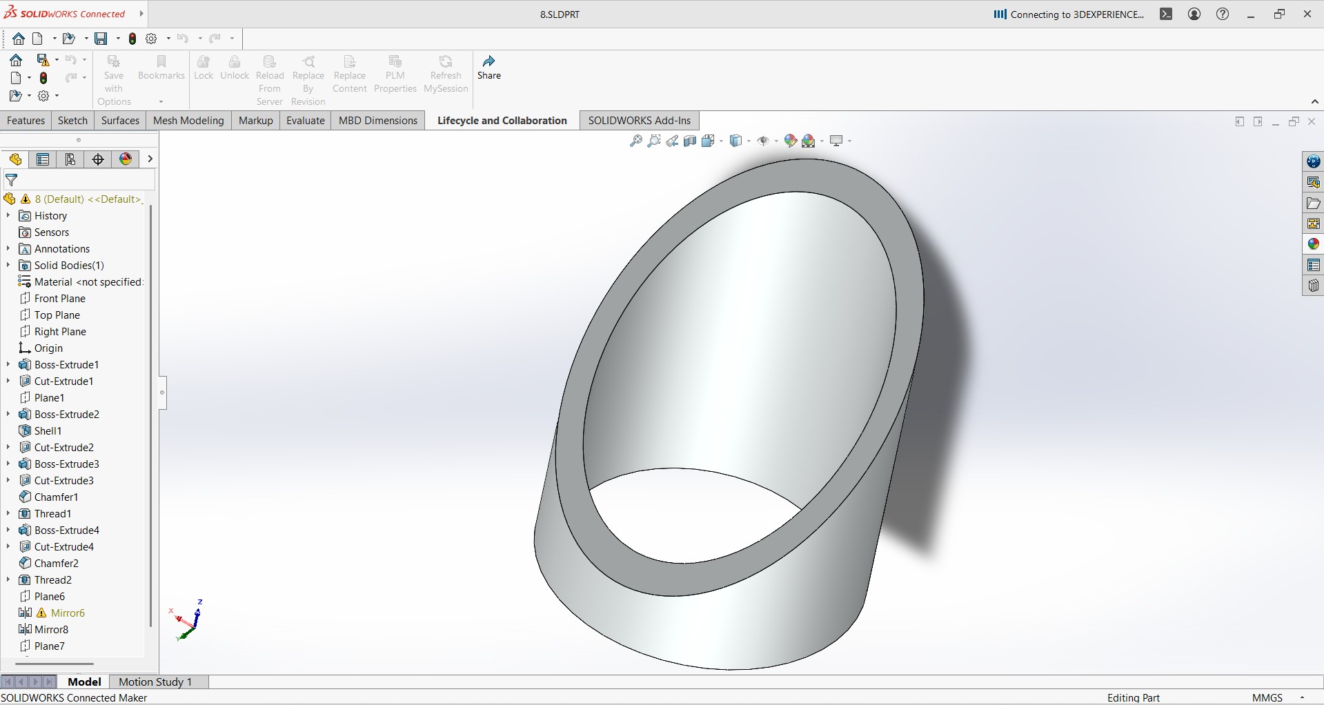
Task: Open Apply Scene dropdown arrow
Action: 822,141
